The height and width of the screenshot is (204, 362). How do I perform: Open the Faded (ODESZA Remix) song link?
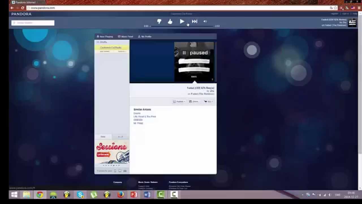201,88
